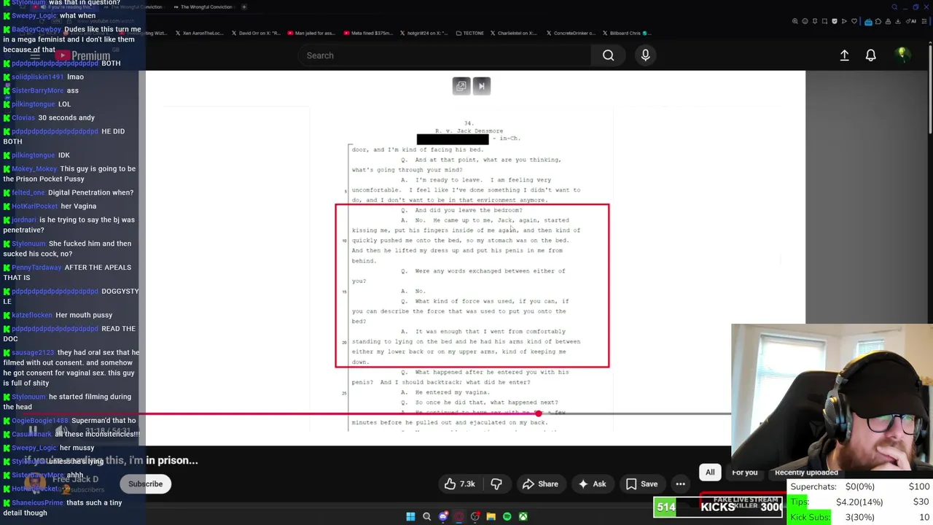Screen dimensions: 933x525
Task: Open the account avatar menu
Action: click(x=902, y=55)
